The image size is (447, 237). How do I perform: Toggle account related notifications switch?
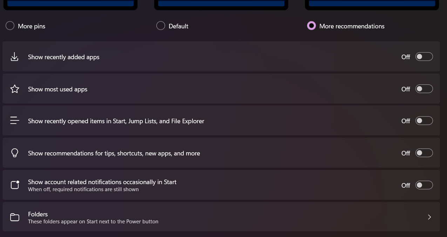[x=424, y=185]
